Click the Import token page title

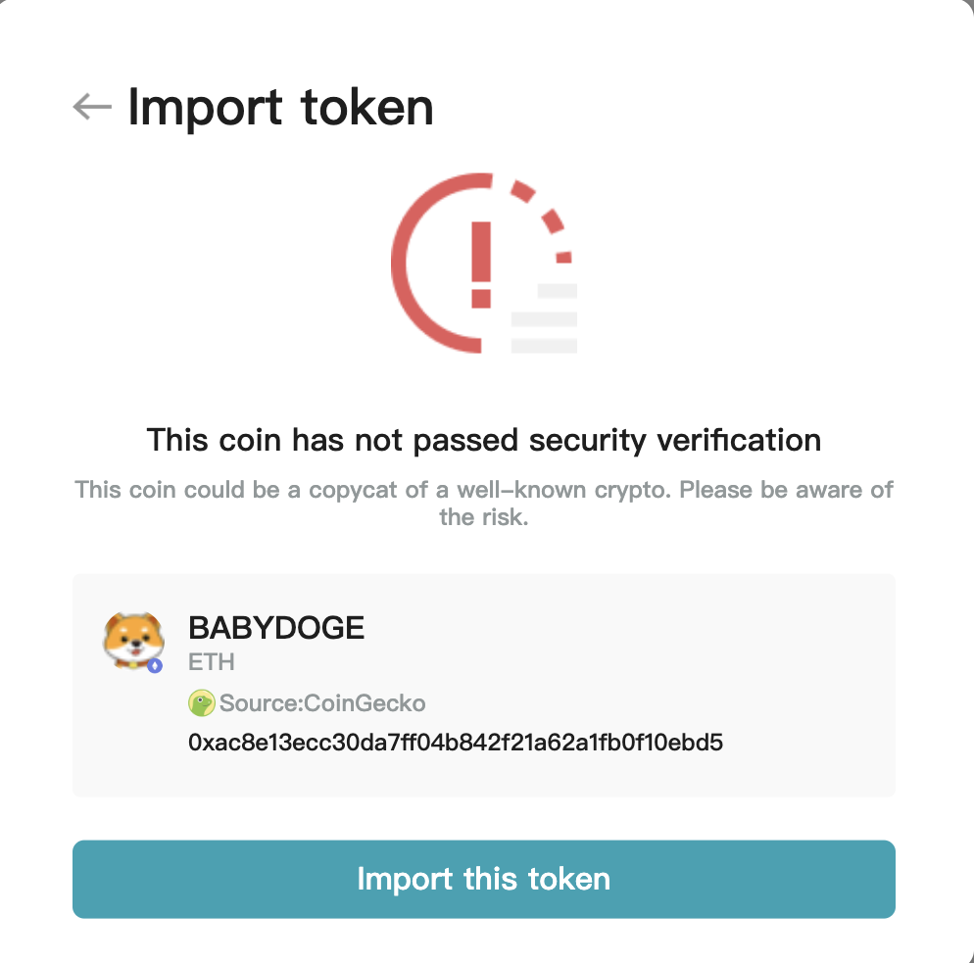point(280,106)
